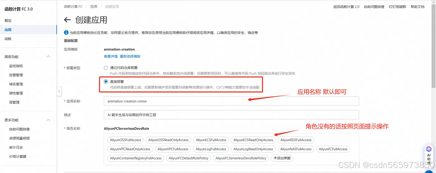Click the AliyunFCDefaultRolePolicy tag
The width and height of the screenshot is (436, 173).
click(x=189, y=158)
